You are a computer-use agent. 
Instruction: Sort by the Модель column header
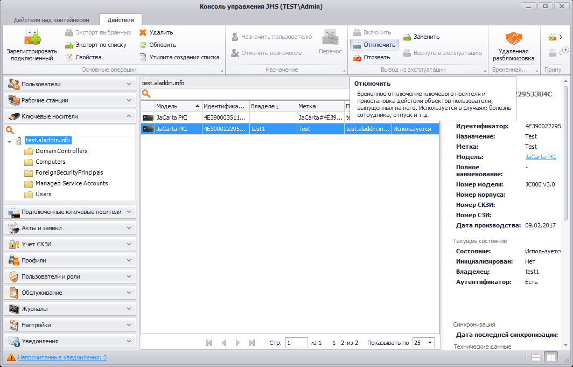[x=178, y=106]
